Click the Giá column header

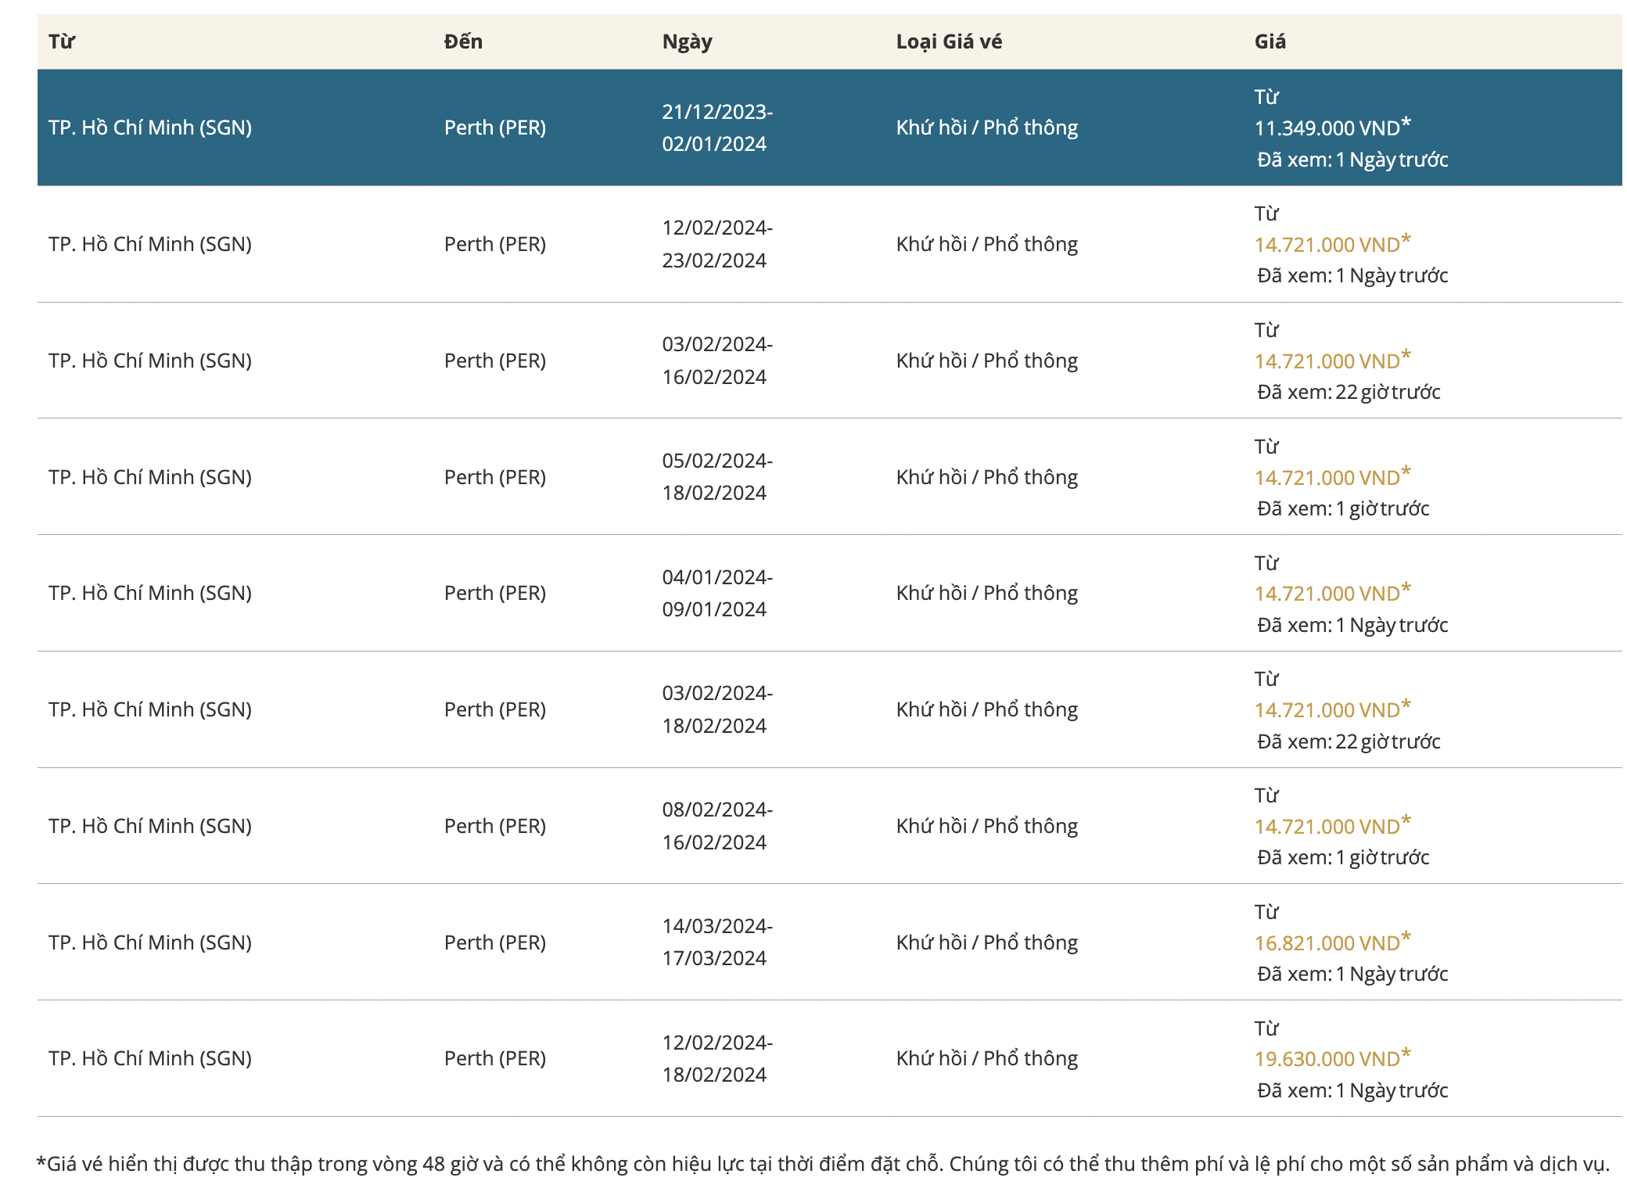(1270, 41)
